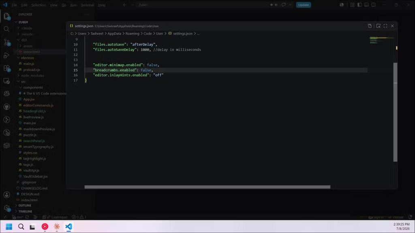Go back using title bar arrow

pyautogui.click(x=124, y=5)
